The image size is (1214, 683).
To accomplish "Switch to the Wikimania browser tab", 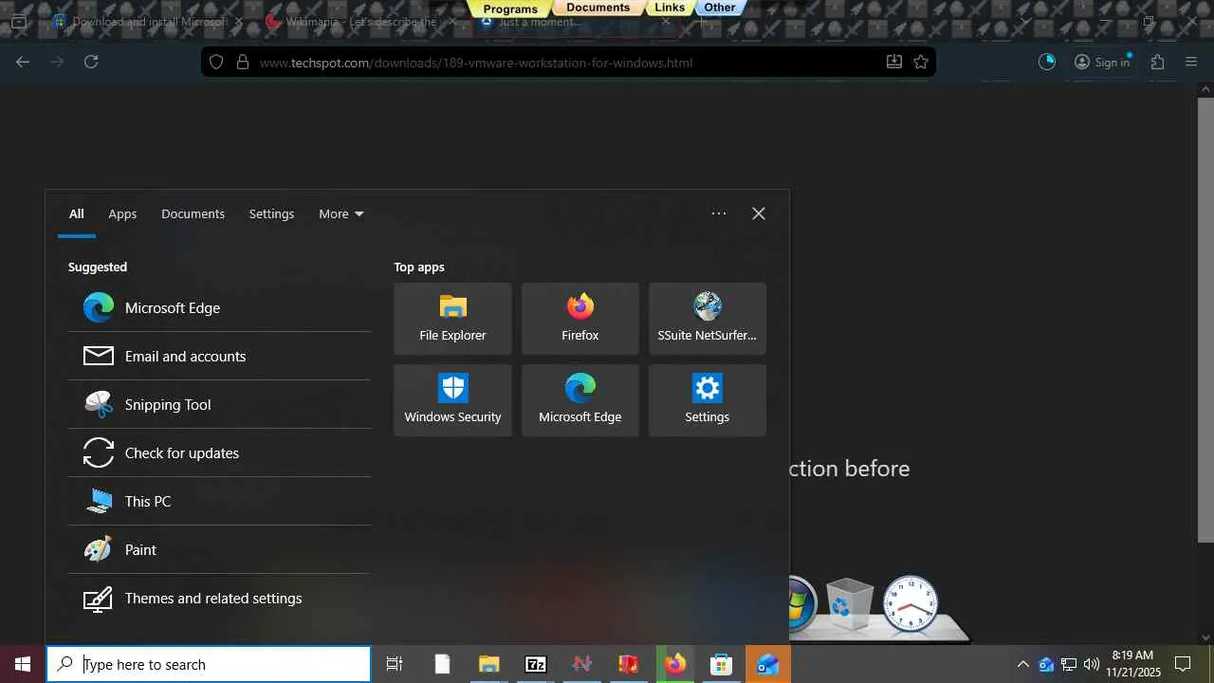I will [x=361, y=22].
